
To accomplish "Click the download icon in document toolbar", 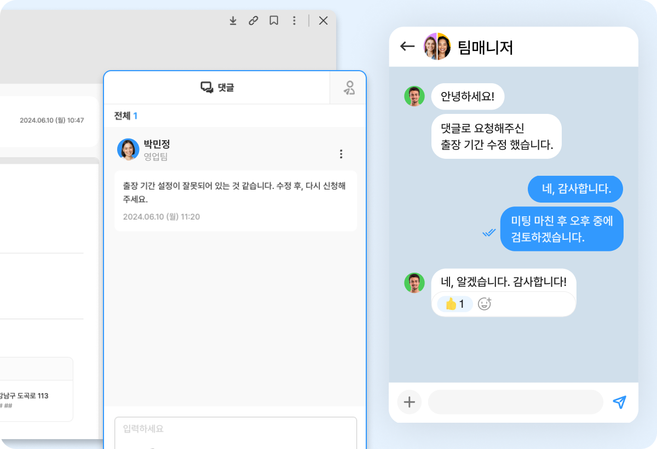I will coord(233,21).
